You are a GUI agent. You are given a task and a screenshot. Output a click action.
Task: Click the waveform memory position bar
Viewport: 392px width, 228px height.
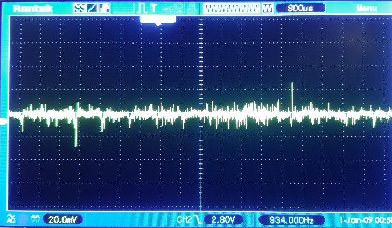[231, 9]
